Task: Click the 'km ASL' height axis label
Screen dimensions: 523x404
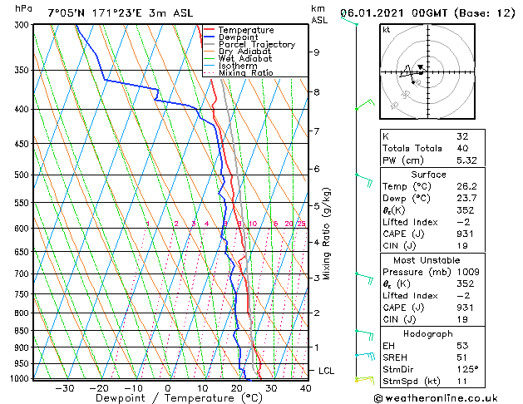Action: [319, 14]
